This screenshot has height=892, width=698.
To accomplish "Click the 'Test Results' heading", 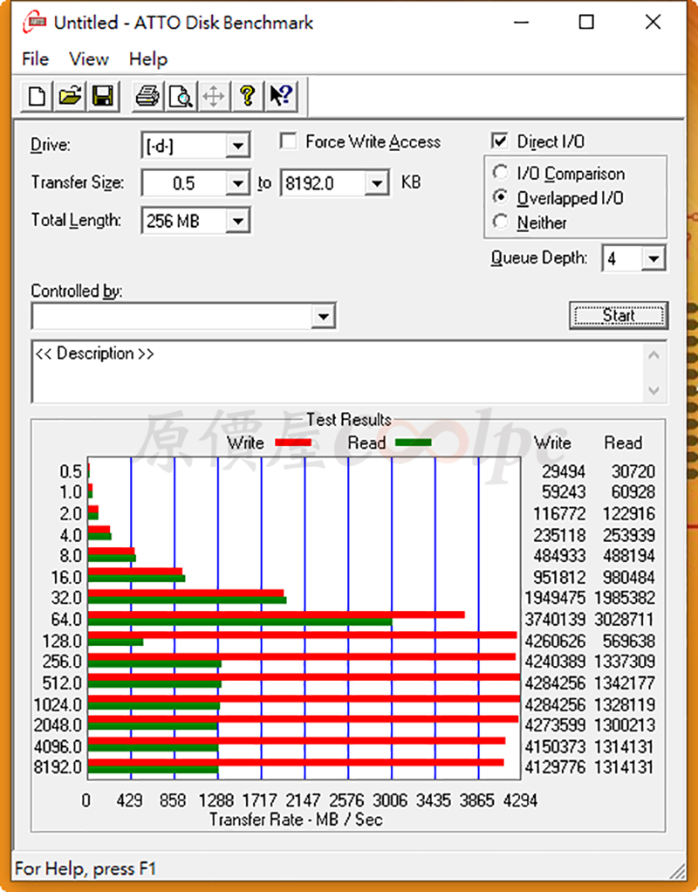I will pyautogui.click(x=349, y=420).
